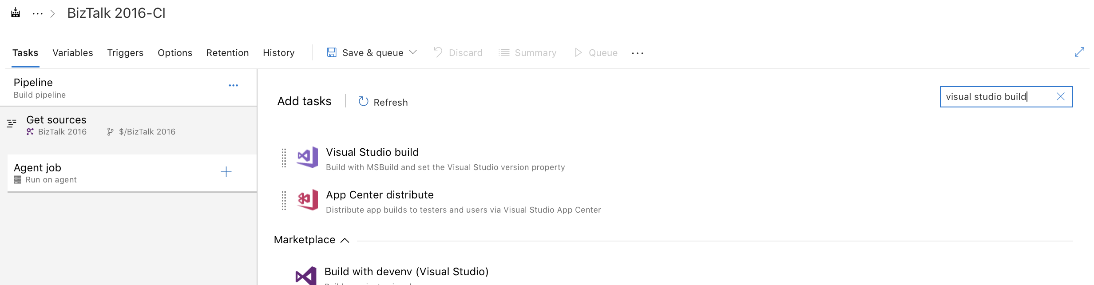1094x285 pixels.
Task: Click the drag handle of Visual Studio build
Action: (284, 158)
